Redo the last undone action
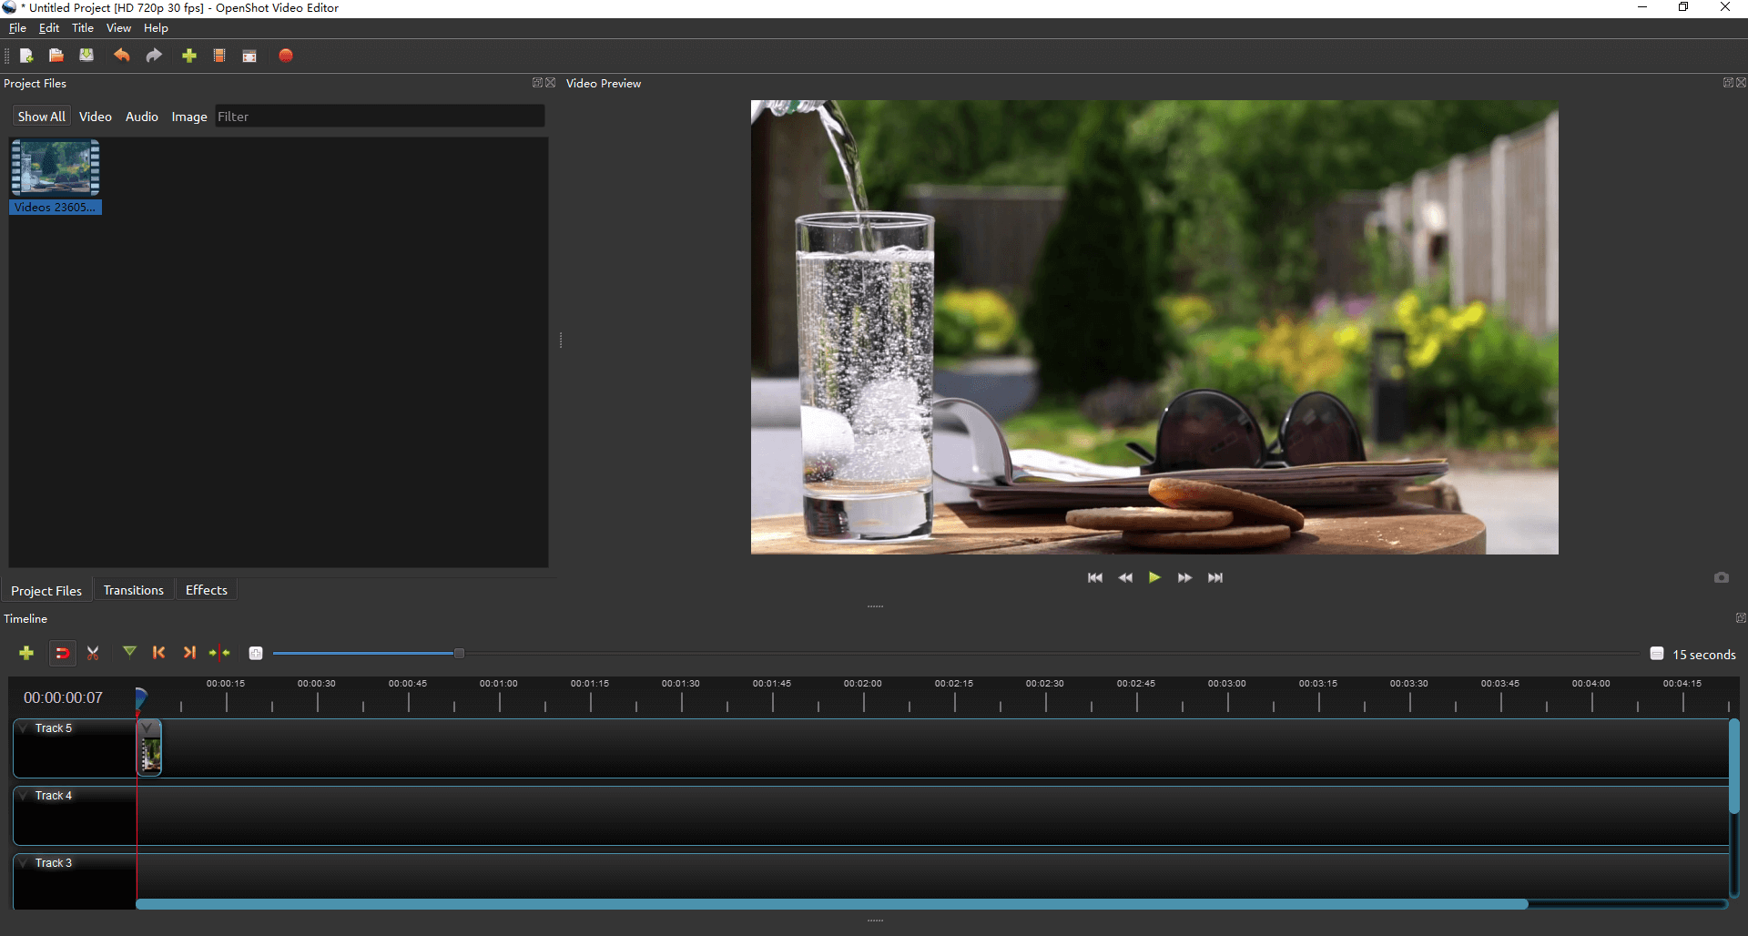Image resolution: width=1748 pixels, height=936 pixels. [x=154, y=56]
